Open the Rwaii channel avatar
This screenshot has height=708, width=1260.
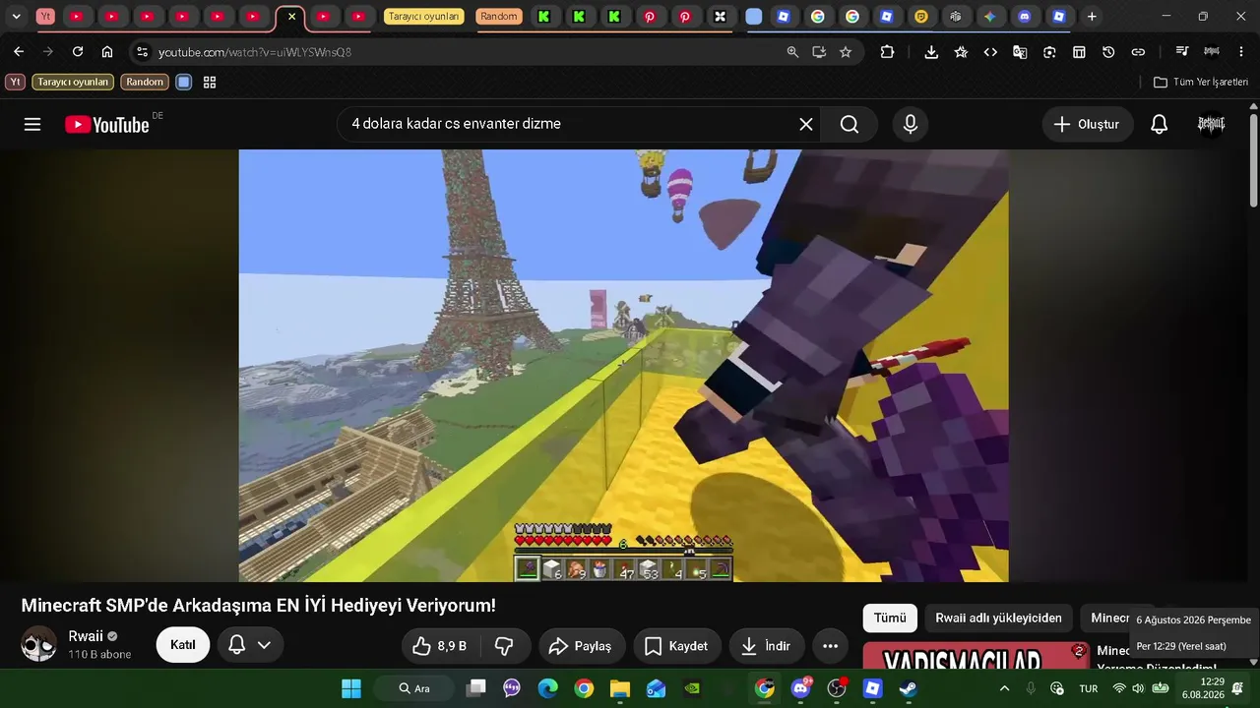click(x=39, y=645)
